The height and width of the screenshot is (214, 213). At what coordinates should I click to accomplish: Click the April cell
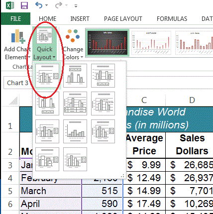[x=50, y=204]
